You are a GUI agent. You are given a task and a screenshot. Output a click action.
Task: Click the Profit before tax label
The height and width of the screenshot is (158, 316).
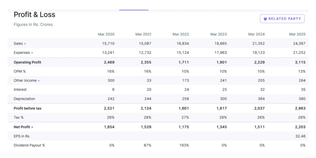click(x=27, y=108)
